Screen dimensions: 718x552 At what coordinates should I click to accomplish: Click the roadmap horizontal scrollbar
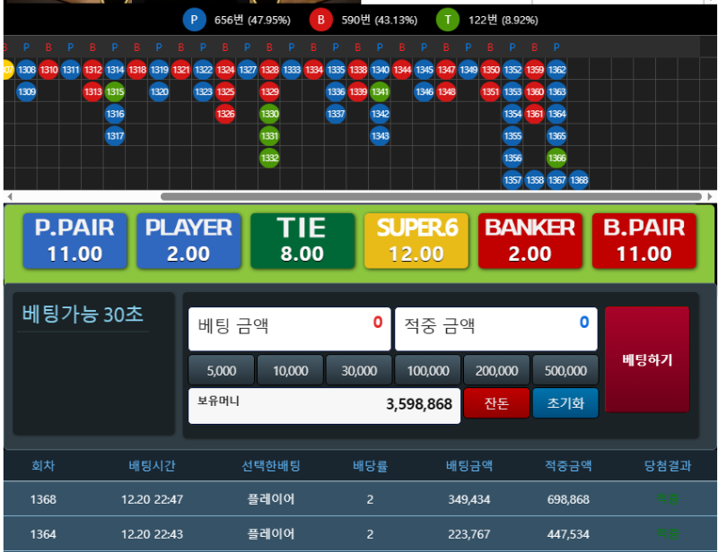pyautogui.click(x=431, y=196)
